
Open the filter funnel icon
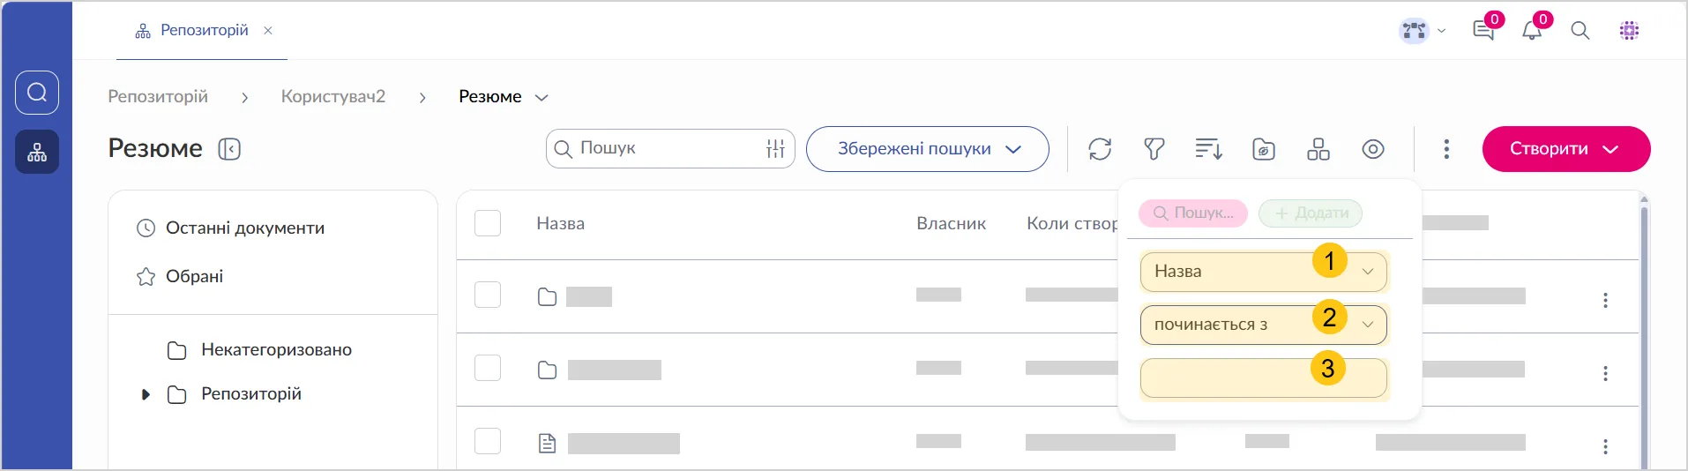coord(1154,149)
